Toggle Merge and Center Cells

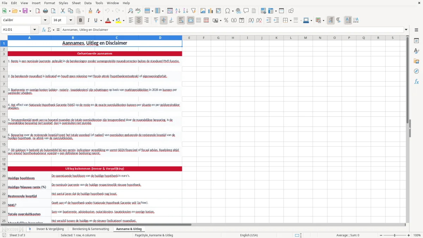191,20
